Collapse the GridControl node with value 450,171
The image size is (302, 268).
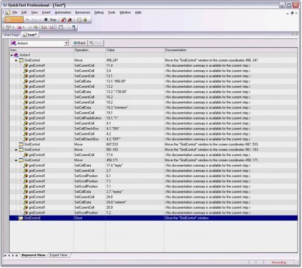(16, 160)
